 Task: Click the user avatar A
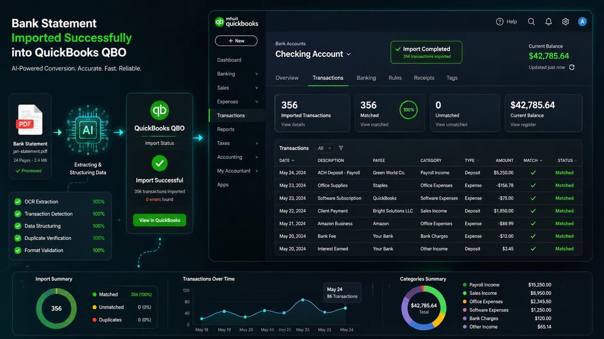pyautogui.click(x=582, y=22)
